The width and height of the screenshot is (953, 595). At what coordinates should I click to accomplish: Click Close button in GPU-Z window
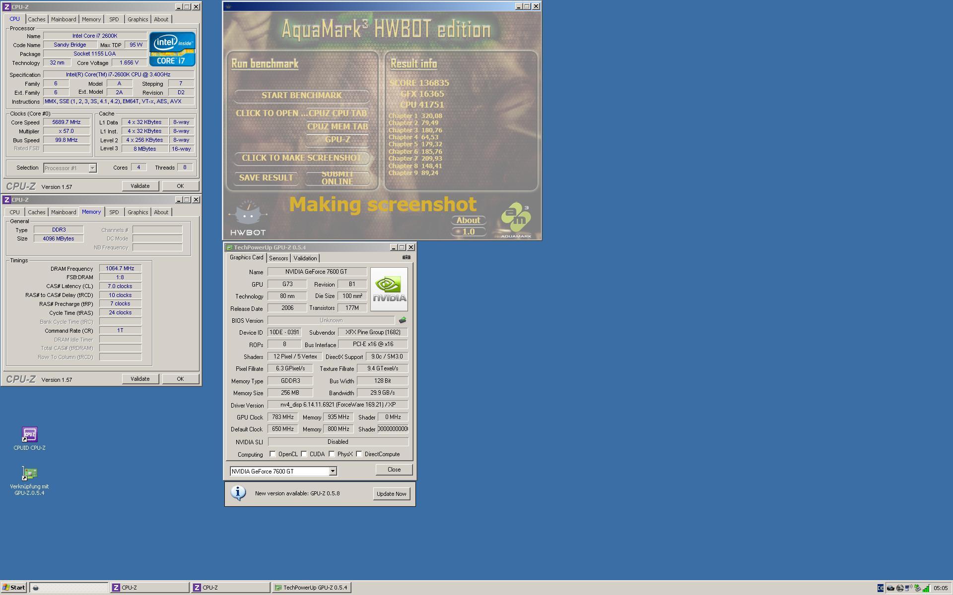click(x=394, y=470)
